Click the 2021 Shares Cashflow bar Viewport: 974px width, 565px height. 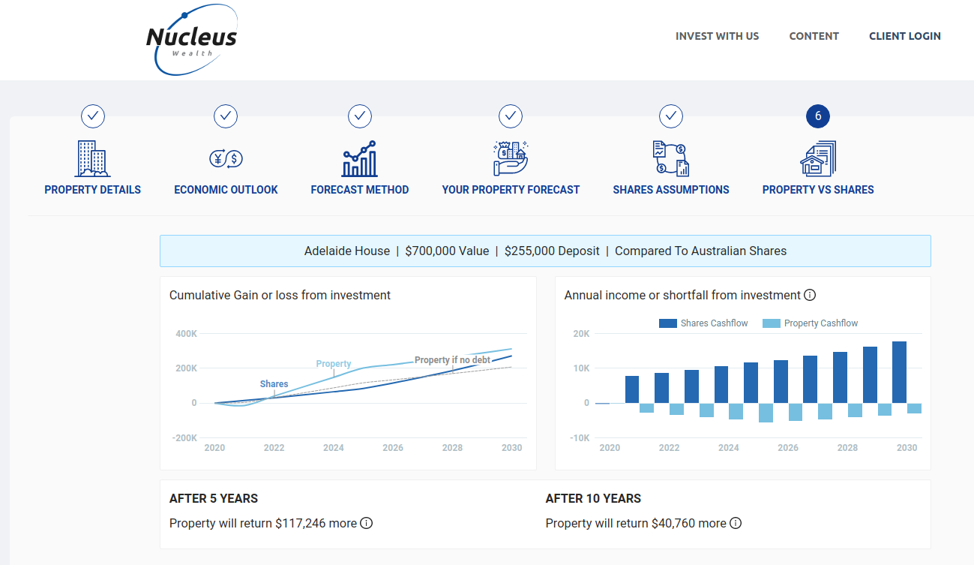(x=632, y=389)
